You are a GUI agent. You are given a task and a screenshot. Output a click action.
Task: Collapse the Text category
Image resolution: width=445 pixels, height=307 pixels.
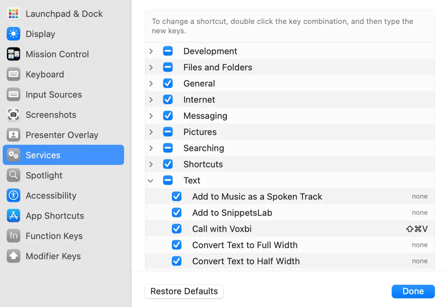tap(151, 181)
